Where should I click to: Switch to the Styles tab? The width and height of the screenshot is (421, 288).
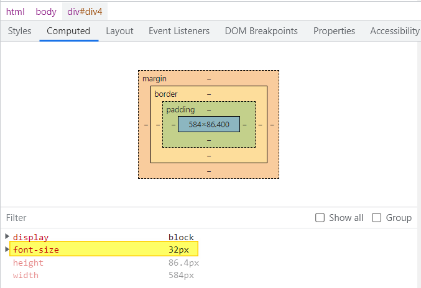click(x=20, y=31)
